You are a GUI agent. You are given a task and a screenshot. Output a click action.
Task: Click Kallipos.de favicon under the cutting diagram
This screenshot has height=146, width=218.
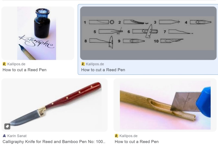click(x=83, y=64)
